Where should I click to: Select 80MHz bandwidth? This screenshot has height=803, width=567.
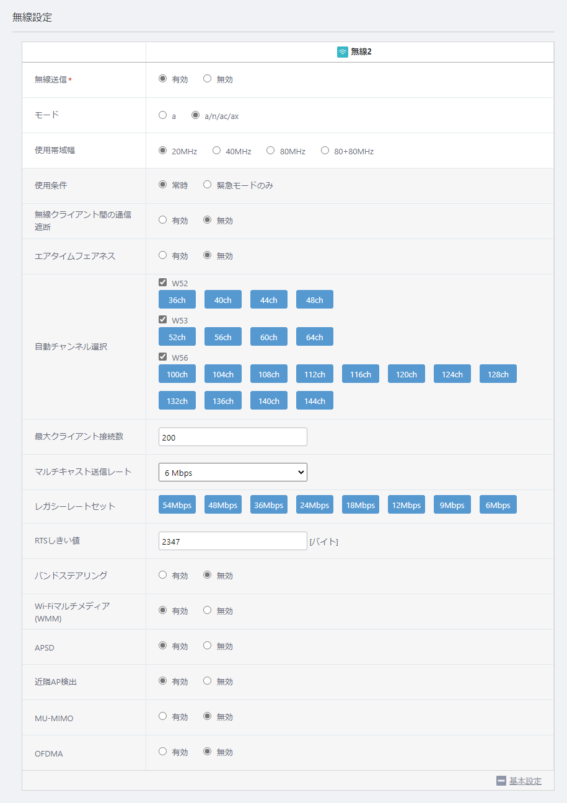coord(271,150)
